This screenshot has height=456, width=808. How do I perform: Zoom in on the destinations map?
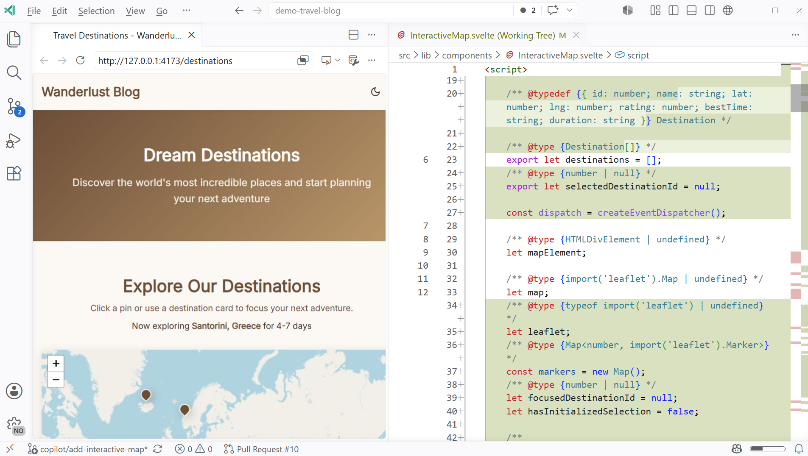pos(56,364)
